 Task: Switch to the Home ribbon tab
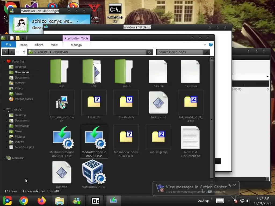pyautogui.click(x=24, y=45)
